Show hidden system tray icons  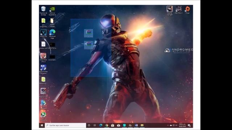tap(168, 125)
